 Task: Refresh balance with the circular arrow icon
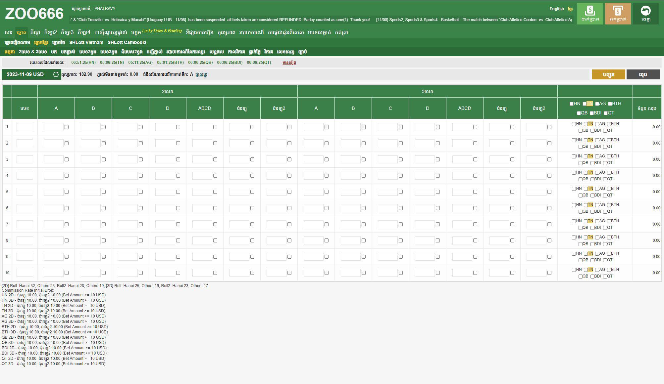tap(56, 74)
